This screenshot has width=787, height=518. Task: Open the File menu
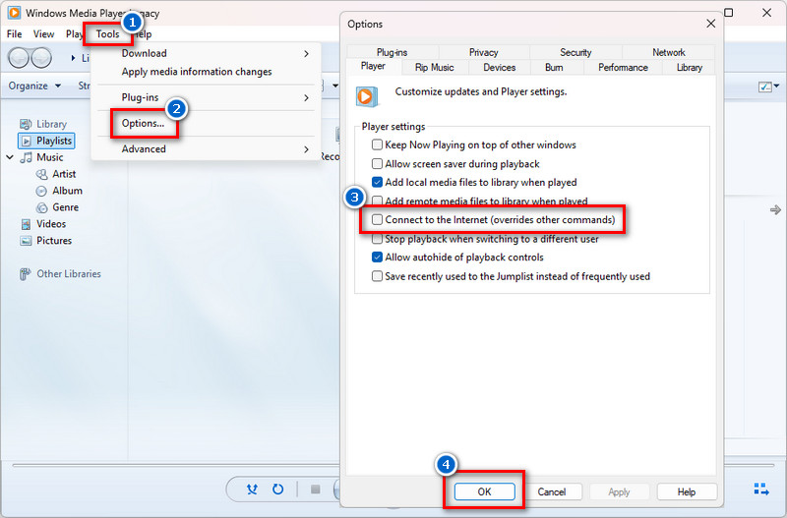[x=14, y=34]
